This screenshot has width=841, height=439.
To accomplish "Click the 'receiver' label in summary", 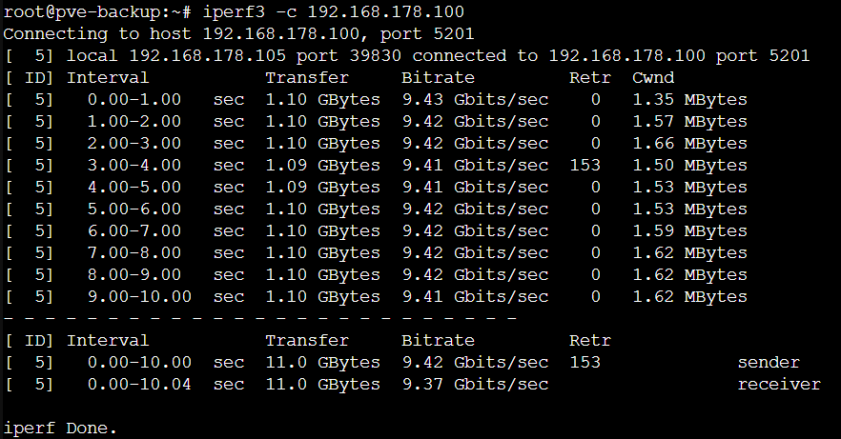I will point(779,385).
